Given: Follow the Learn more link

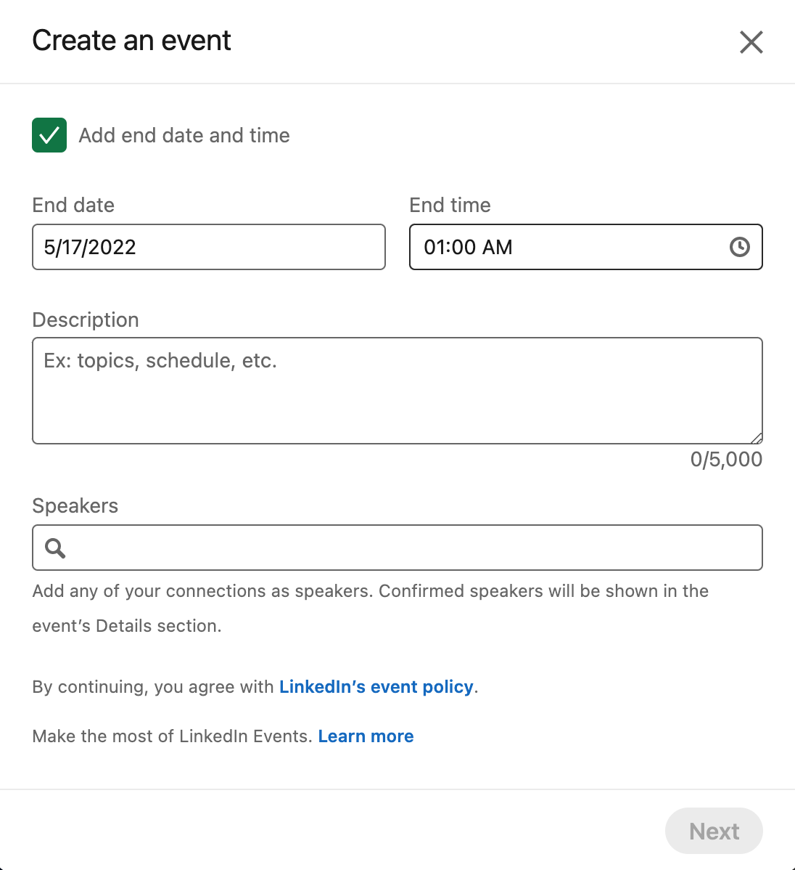Looking at the screenshot, I should click(x=366, y=736).
